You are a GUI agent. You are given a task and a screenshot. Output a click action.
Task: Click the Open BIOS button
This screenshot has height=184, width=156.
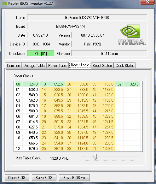pos(17,178)
